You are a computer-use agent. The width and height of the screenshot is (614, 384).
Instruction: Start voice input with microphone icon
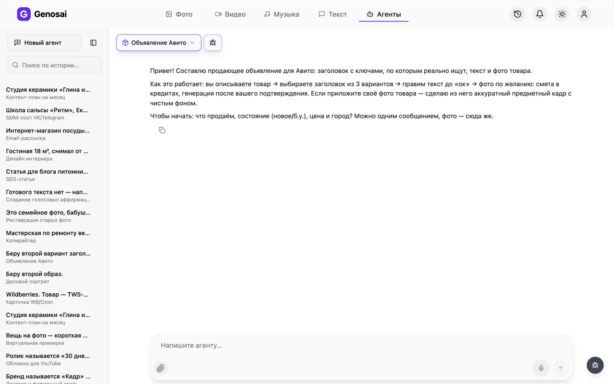(541, 368)
